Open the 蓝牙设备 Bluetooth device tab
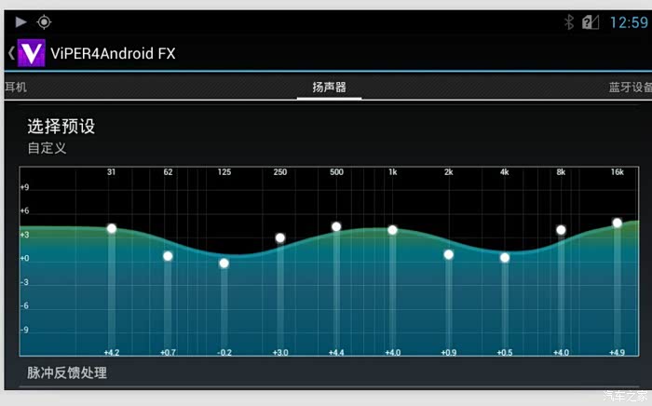This screenshot has width=652, height=406. click(630, 87)
